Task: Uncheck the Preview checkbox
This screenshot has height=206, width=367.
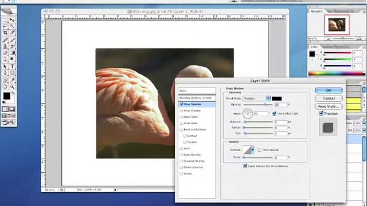Action: [x=321, y=113]
